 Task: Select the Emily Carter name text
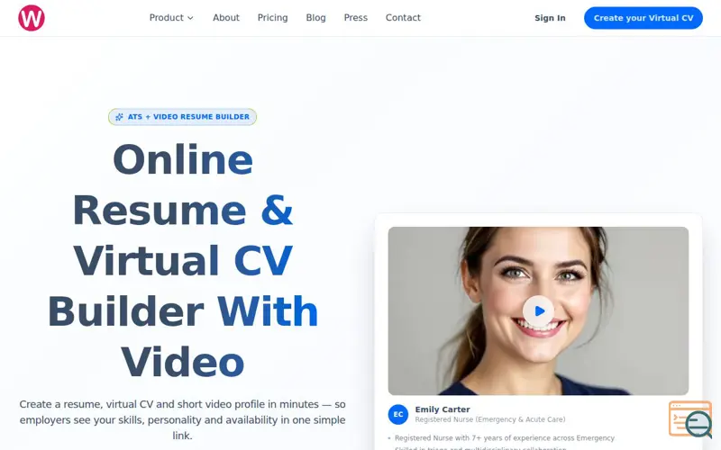point(443,409)
